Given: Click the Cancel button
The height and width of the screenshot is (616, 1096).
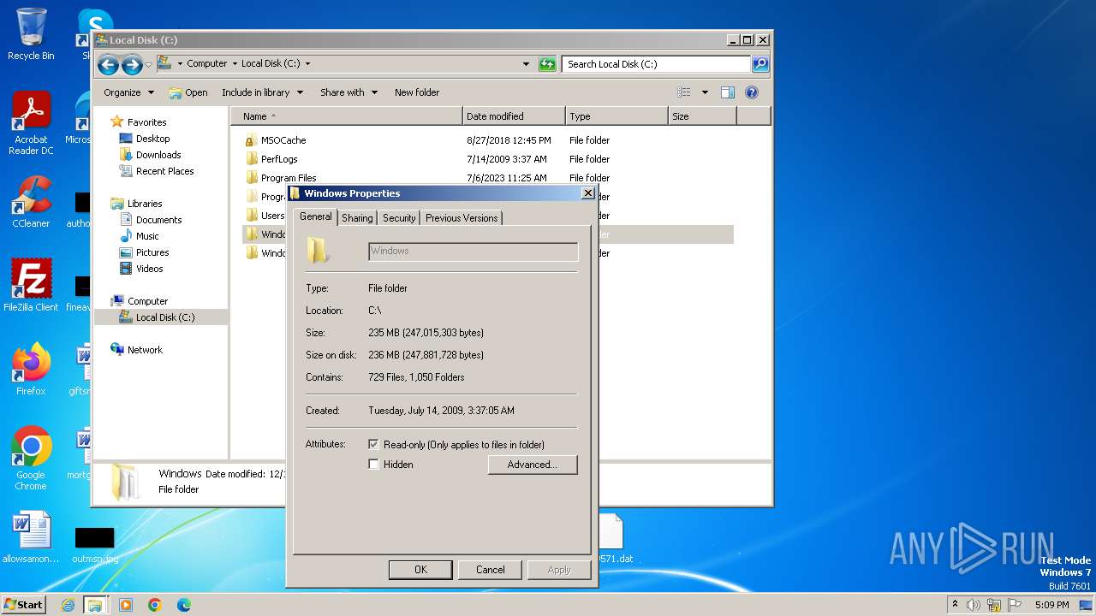Looking at the screenshot, I should [x=490, y=570].
